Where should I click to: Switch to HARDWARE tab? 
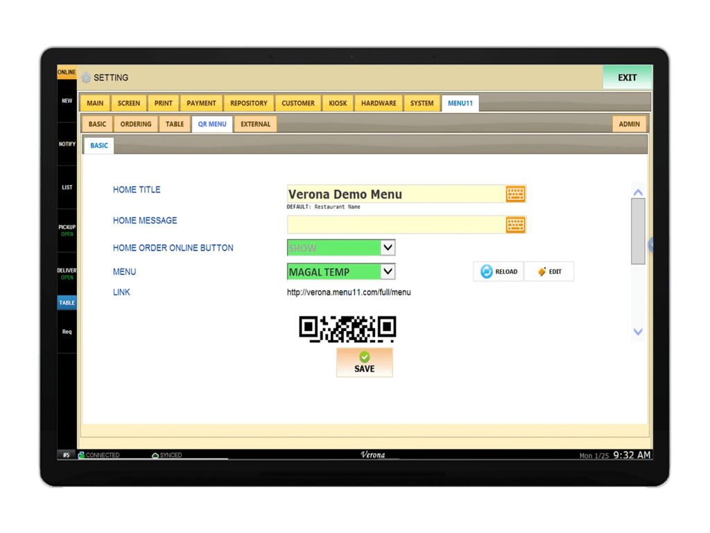point(379,103)
